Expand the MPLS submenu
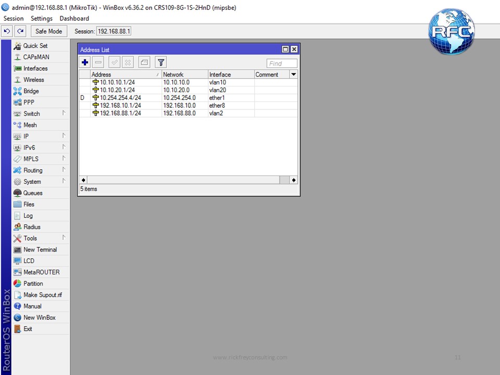 pyautogui.click(x=41, y=159)
